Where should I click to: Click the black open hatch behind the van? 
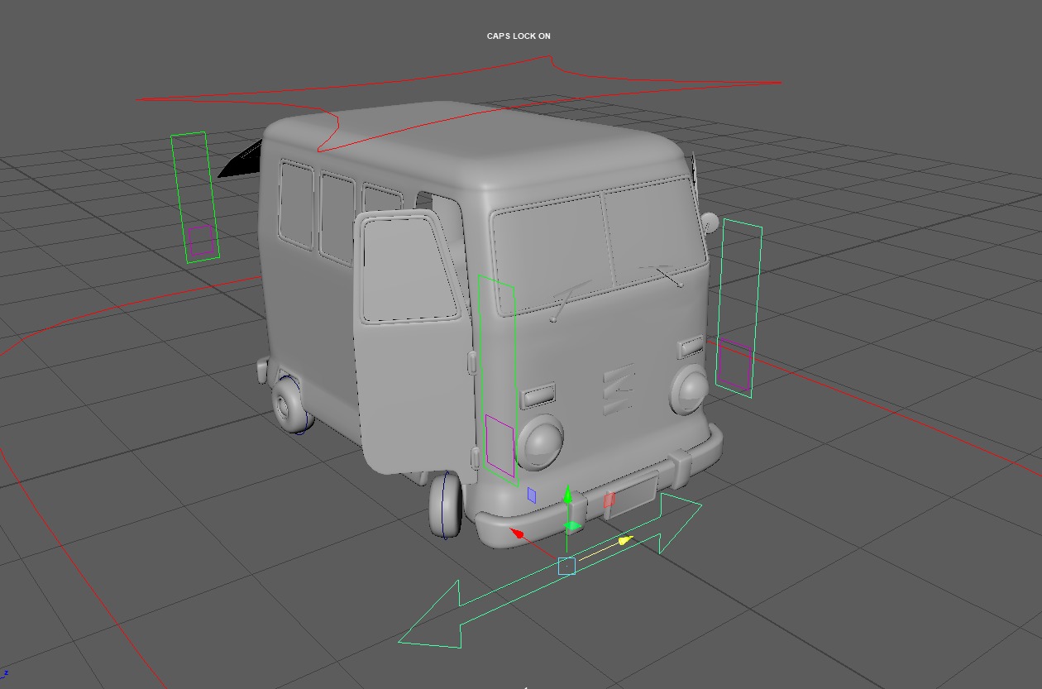pyautogui.click(x=241, y=160)
